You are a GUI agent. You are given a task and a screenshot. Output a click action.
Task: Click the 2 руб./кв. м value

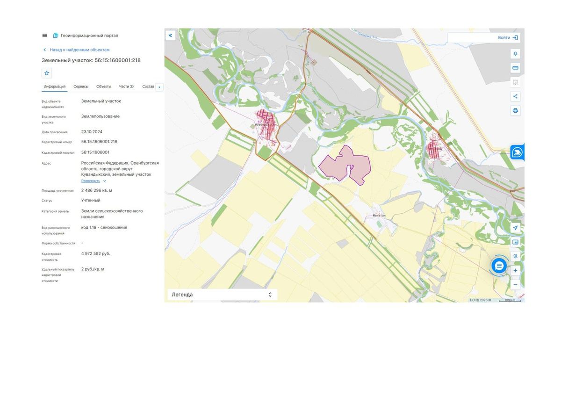pyautogui.click(x=93, y=269)
